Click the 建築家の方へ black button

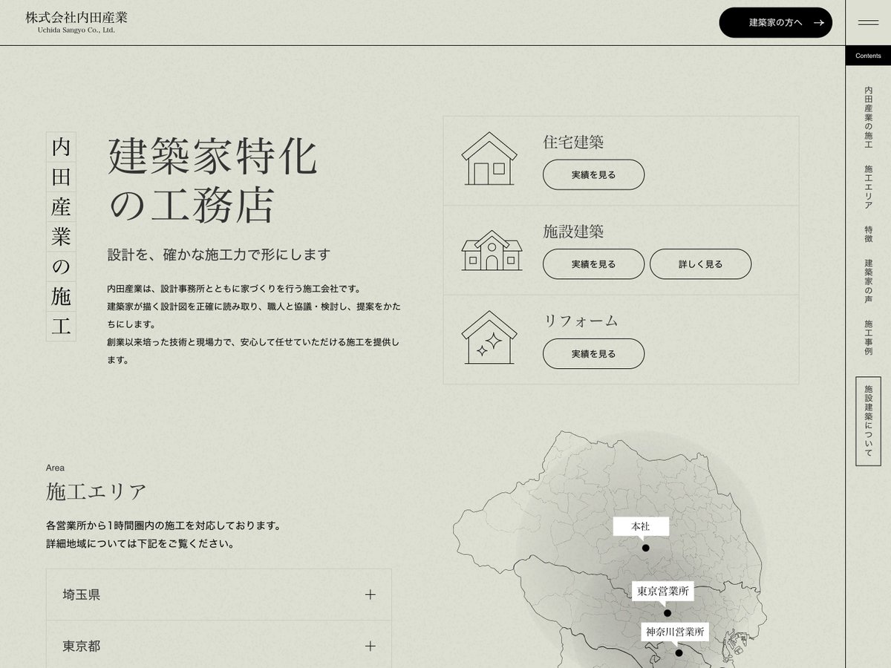pyautogui.click(x=775, y=23)
